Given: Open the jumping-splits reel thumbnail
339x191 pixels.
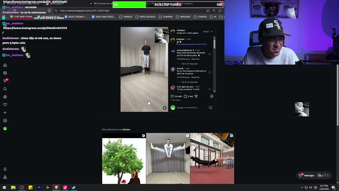Looking at the screenshot, I should point(168,158).
